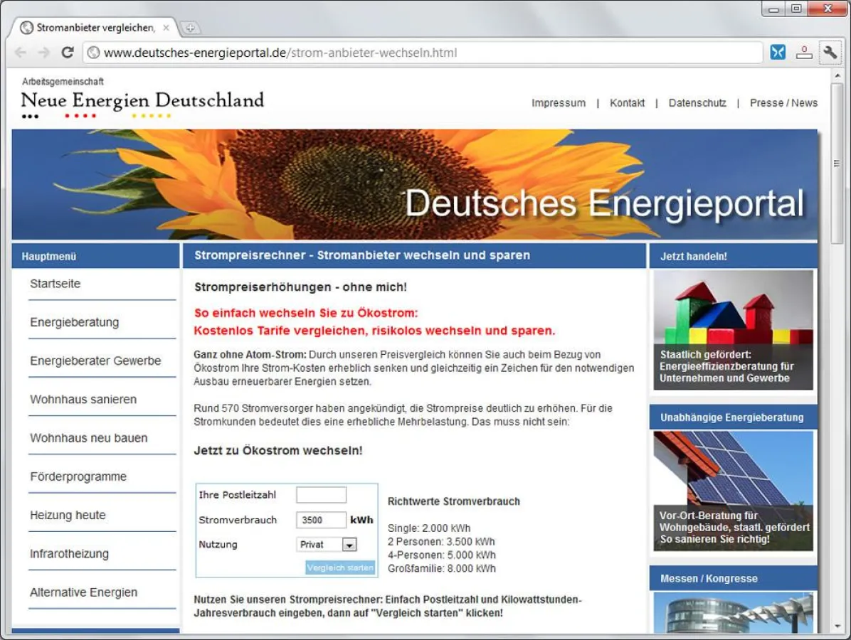Open the Kontakt link
851x640 pixels.
click(627, 102)
